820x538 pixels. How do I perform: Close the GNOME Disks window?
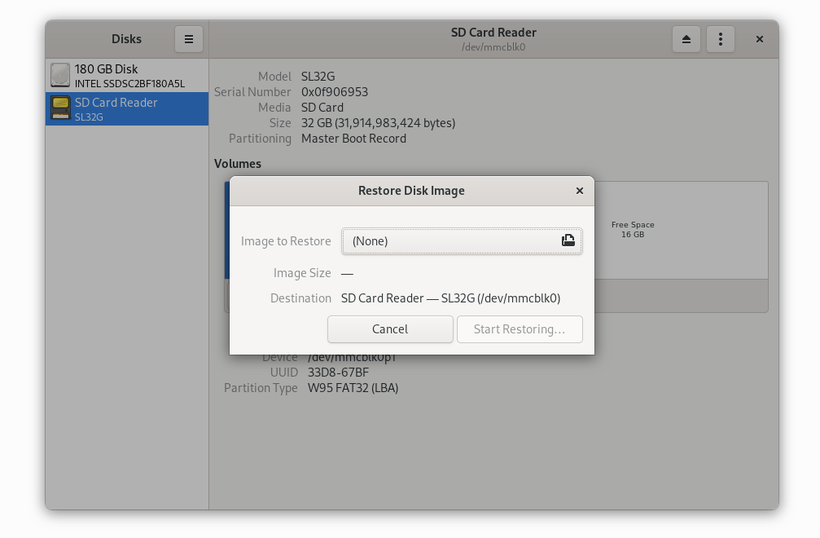759,39
